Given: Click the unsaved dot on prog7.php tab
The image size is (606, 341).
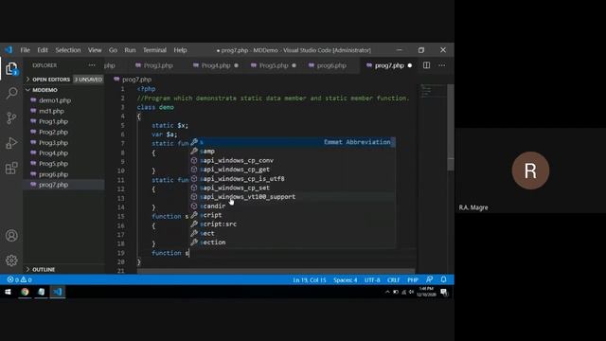Looking at the screenshot, I should point(410,65).
